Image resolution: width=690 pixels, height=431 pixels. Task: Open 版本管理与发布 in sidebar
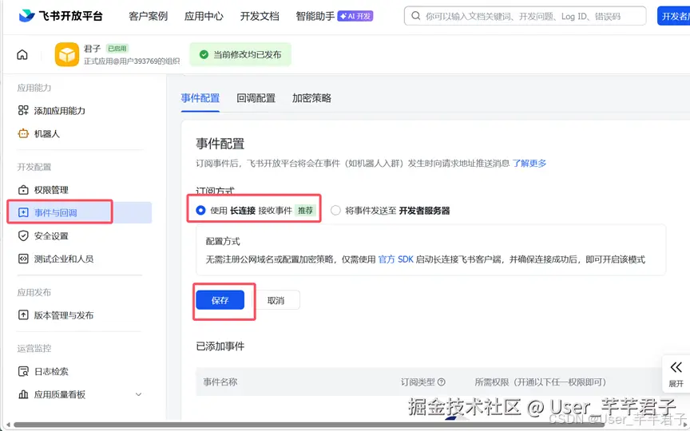click(64, 315)
